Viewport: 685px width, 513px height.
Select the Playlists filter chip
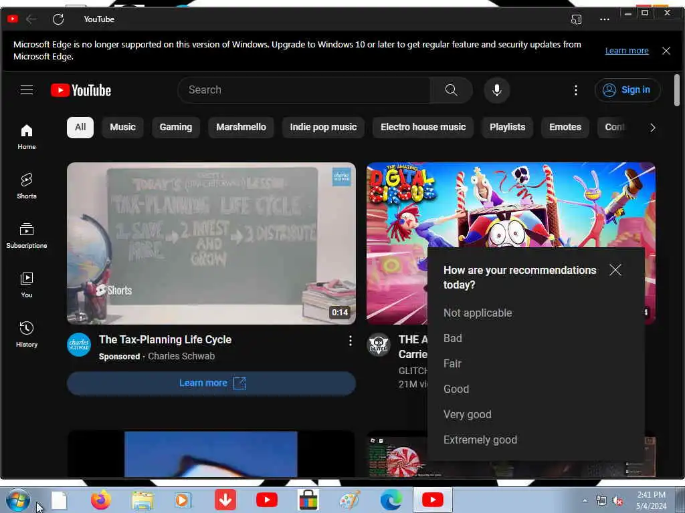[x=508, y=128]
